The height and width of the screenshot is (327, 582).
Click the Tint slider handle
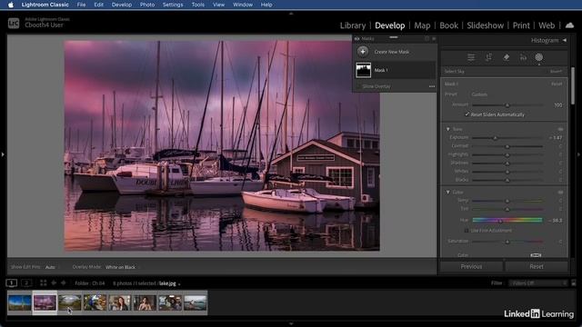[507, 209]
